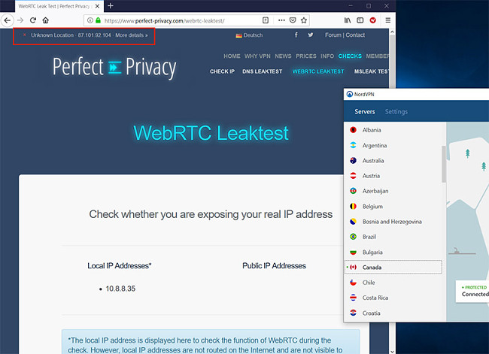Click the NordVPN server list scrollbar

pyautogui.click(x=443, y=164)
